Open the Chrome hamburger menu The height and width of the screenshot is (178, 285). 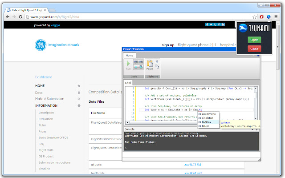click(x=276, y=17)
